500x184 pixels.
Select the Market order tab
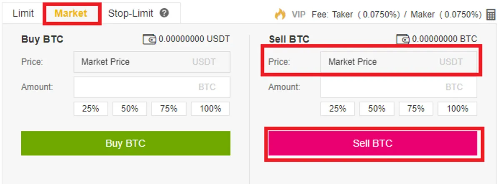[71, 13]
